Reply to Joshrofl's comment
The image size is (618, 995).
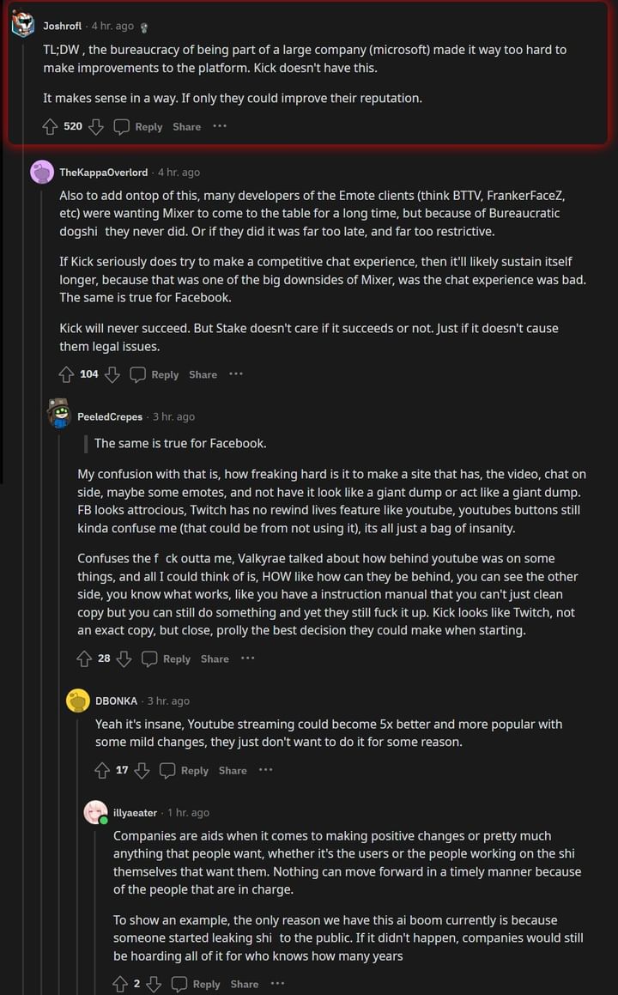pyautogui.click(x=138, y=127)
